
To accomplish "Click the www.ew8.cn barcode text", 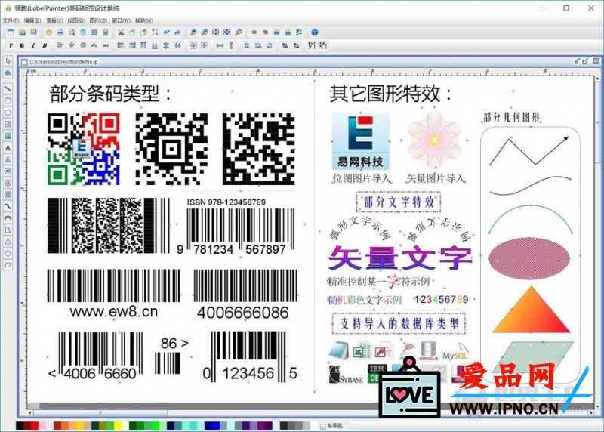I will 114,311.
